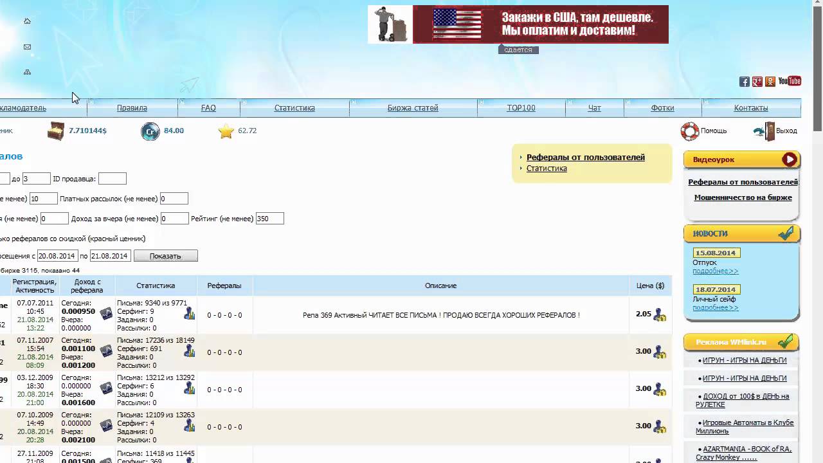
Task: Open the Odnoklassniki social icon
Action: click(770, 82)
